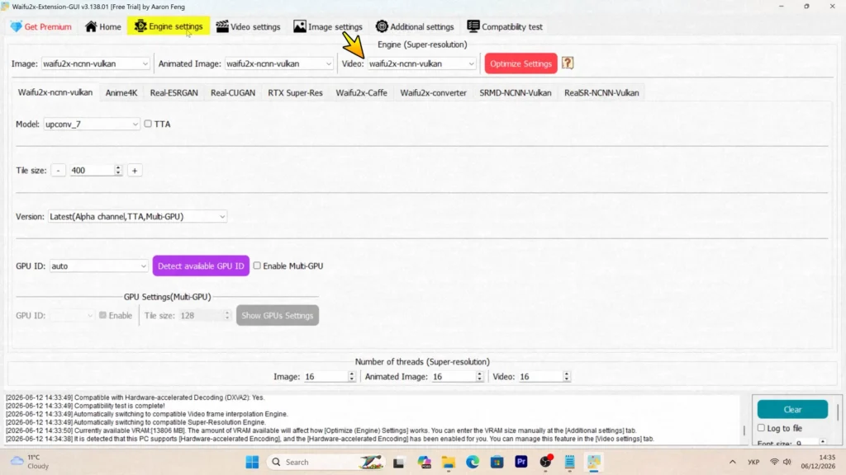Image resolution: width=846 pixels, height=475 pixels.
Task: Select the Waifu2x-Caffe engine tab
Action: tap(362, 92)
